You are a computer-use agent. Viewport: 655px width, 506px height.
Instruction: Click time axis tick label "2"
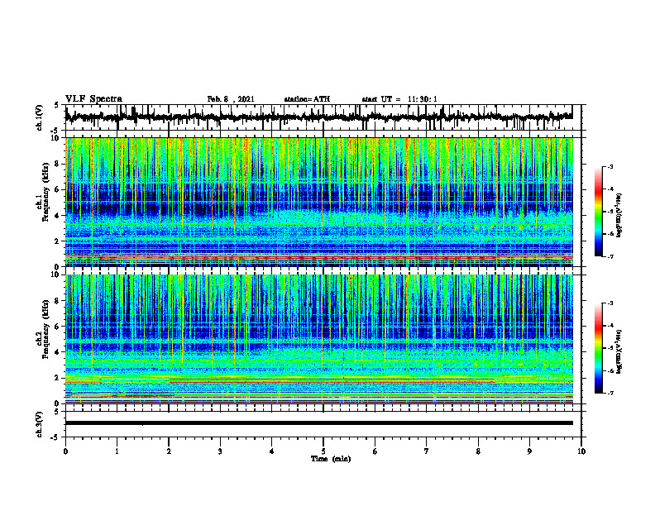coord(169,451)
